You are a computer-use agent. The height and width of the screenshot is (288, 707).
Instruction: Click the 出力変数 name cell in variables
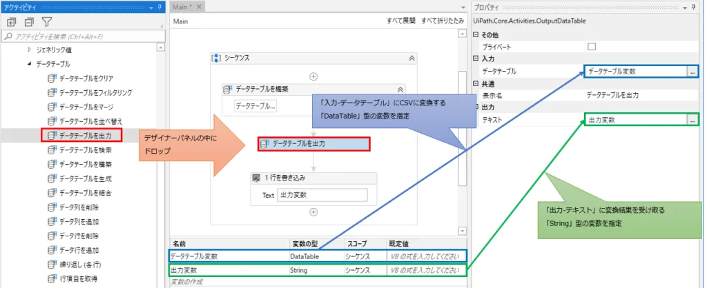point(229,271)
